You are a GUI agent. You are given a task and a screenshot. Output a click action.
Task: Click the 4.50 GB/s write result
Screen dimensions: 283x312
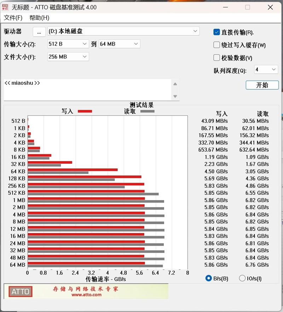(x=216, y=171)
